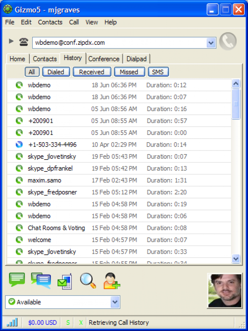
Task: Filter history by SMS
Action: [x=158, y=72]
